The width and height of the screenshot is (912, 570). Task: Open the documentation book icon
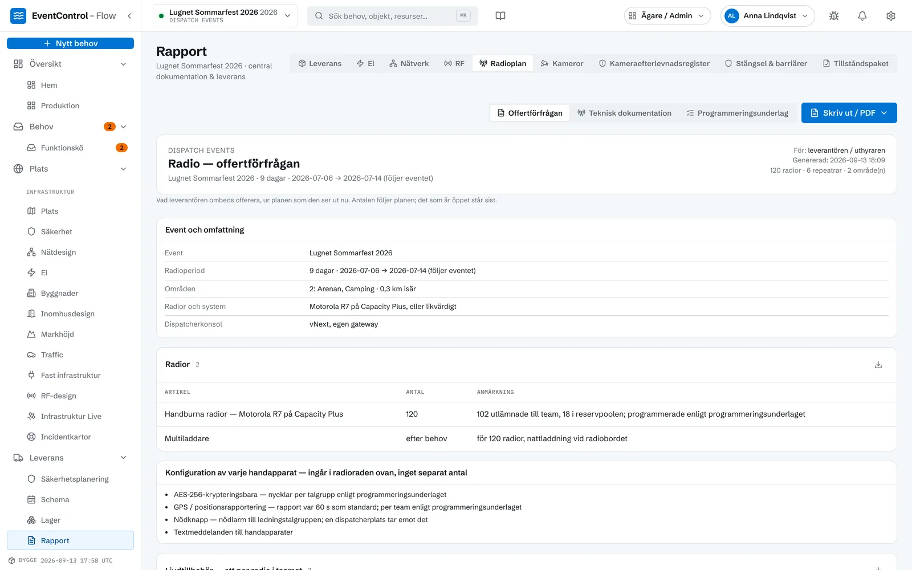(x=500, y=16)
